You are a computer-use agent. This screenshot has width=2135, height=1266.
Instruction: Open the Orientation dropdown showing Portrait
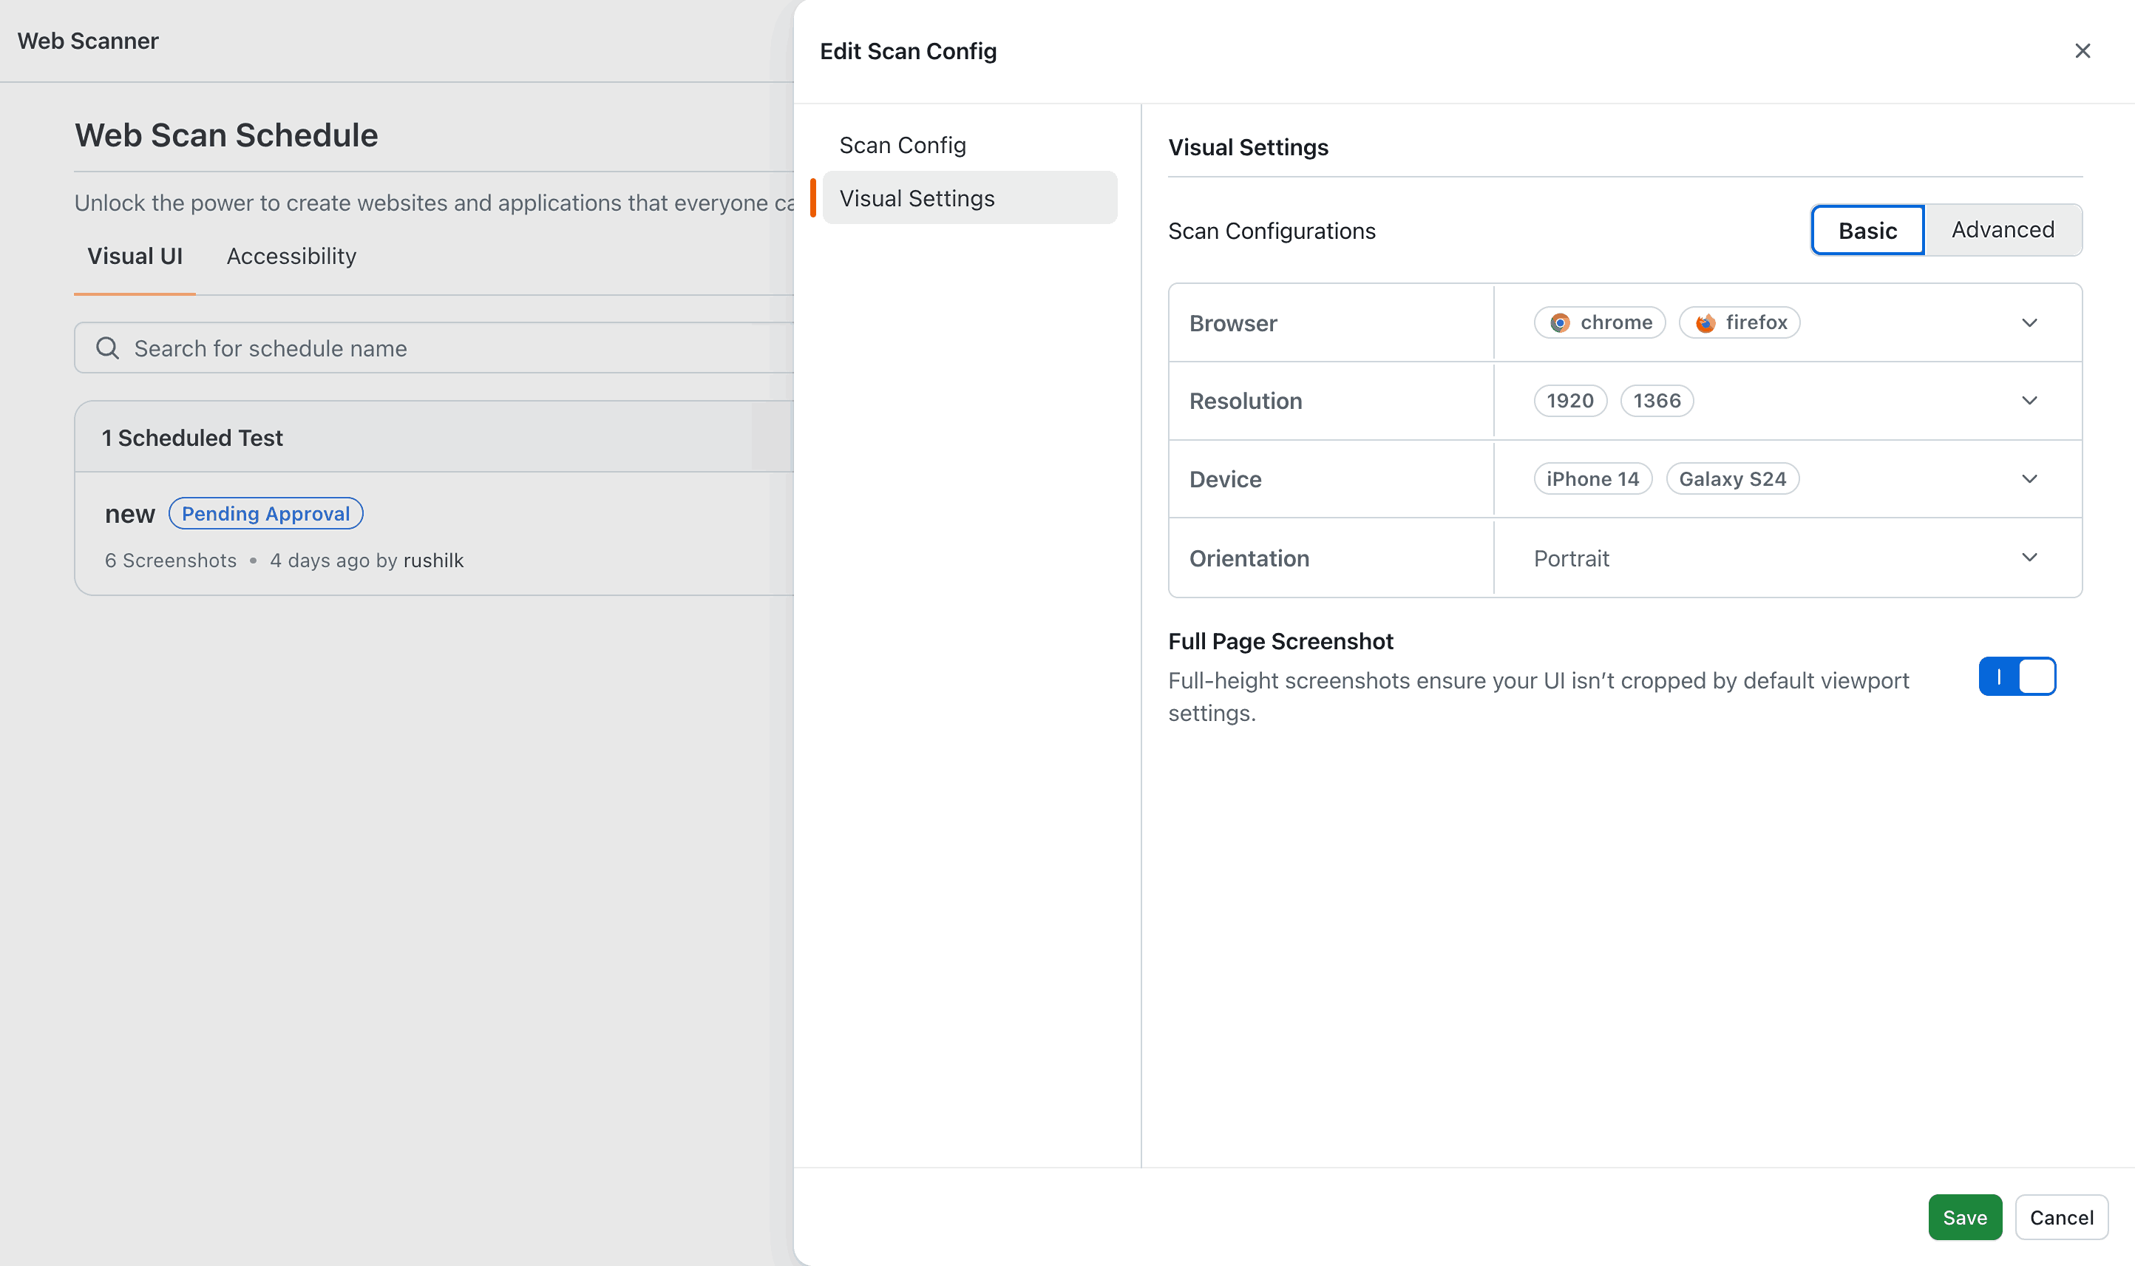tap(2030, 557)
